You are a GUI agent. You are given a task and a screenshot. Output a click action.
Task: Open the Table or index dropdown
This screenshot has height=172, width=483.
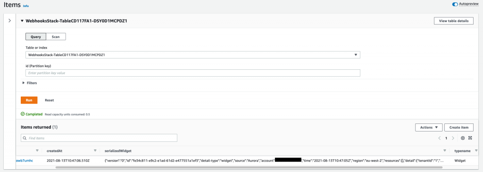tap(193, 55)
